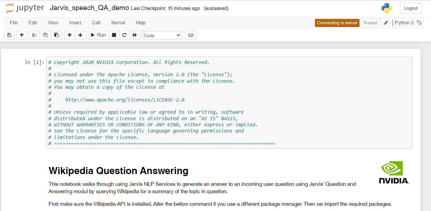Image resolution: width=431 pixels, height=211 pixels.
Task: Click the NVIDIA logo image
Action: pyautogui.click(x=394, y=172)
